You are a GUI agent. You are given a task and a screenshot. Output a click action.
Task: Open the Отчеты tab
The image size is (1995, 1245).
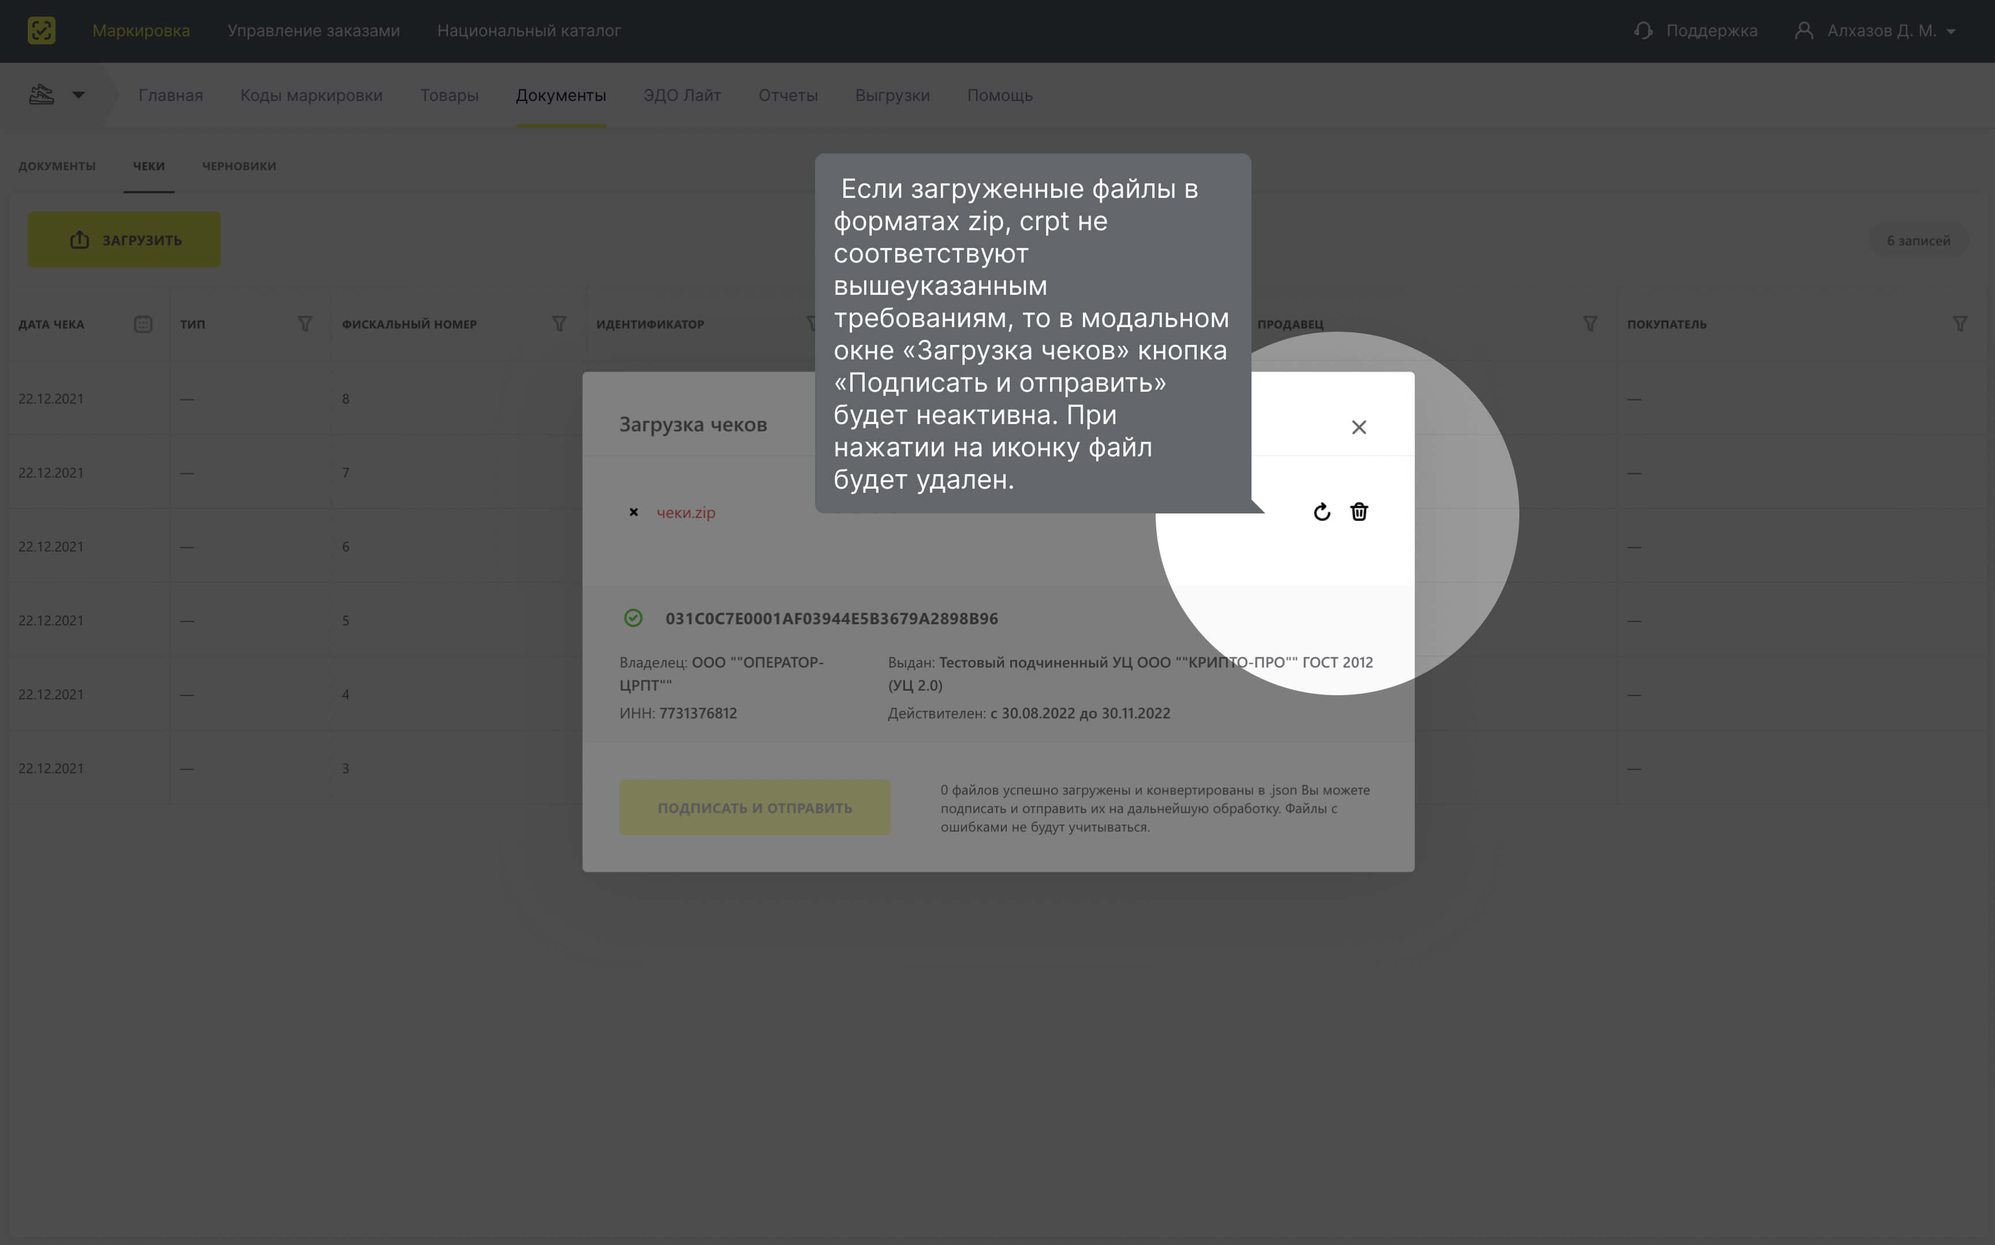[x=789, y=95]
